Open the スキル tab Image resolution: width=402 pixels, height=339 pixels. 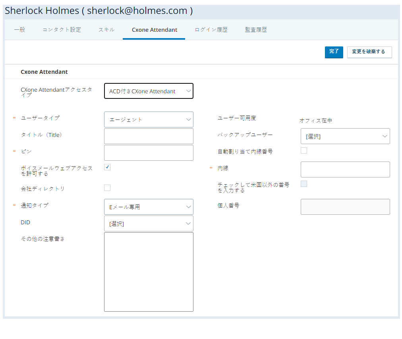pyautogui.click(x=106, y=30)
